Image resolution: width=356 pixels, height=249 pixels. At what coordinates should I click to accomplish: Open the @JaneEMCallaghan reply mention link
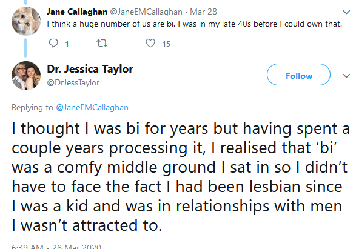(x=92, y=107)
